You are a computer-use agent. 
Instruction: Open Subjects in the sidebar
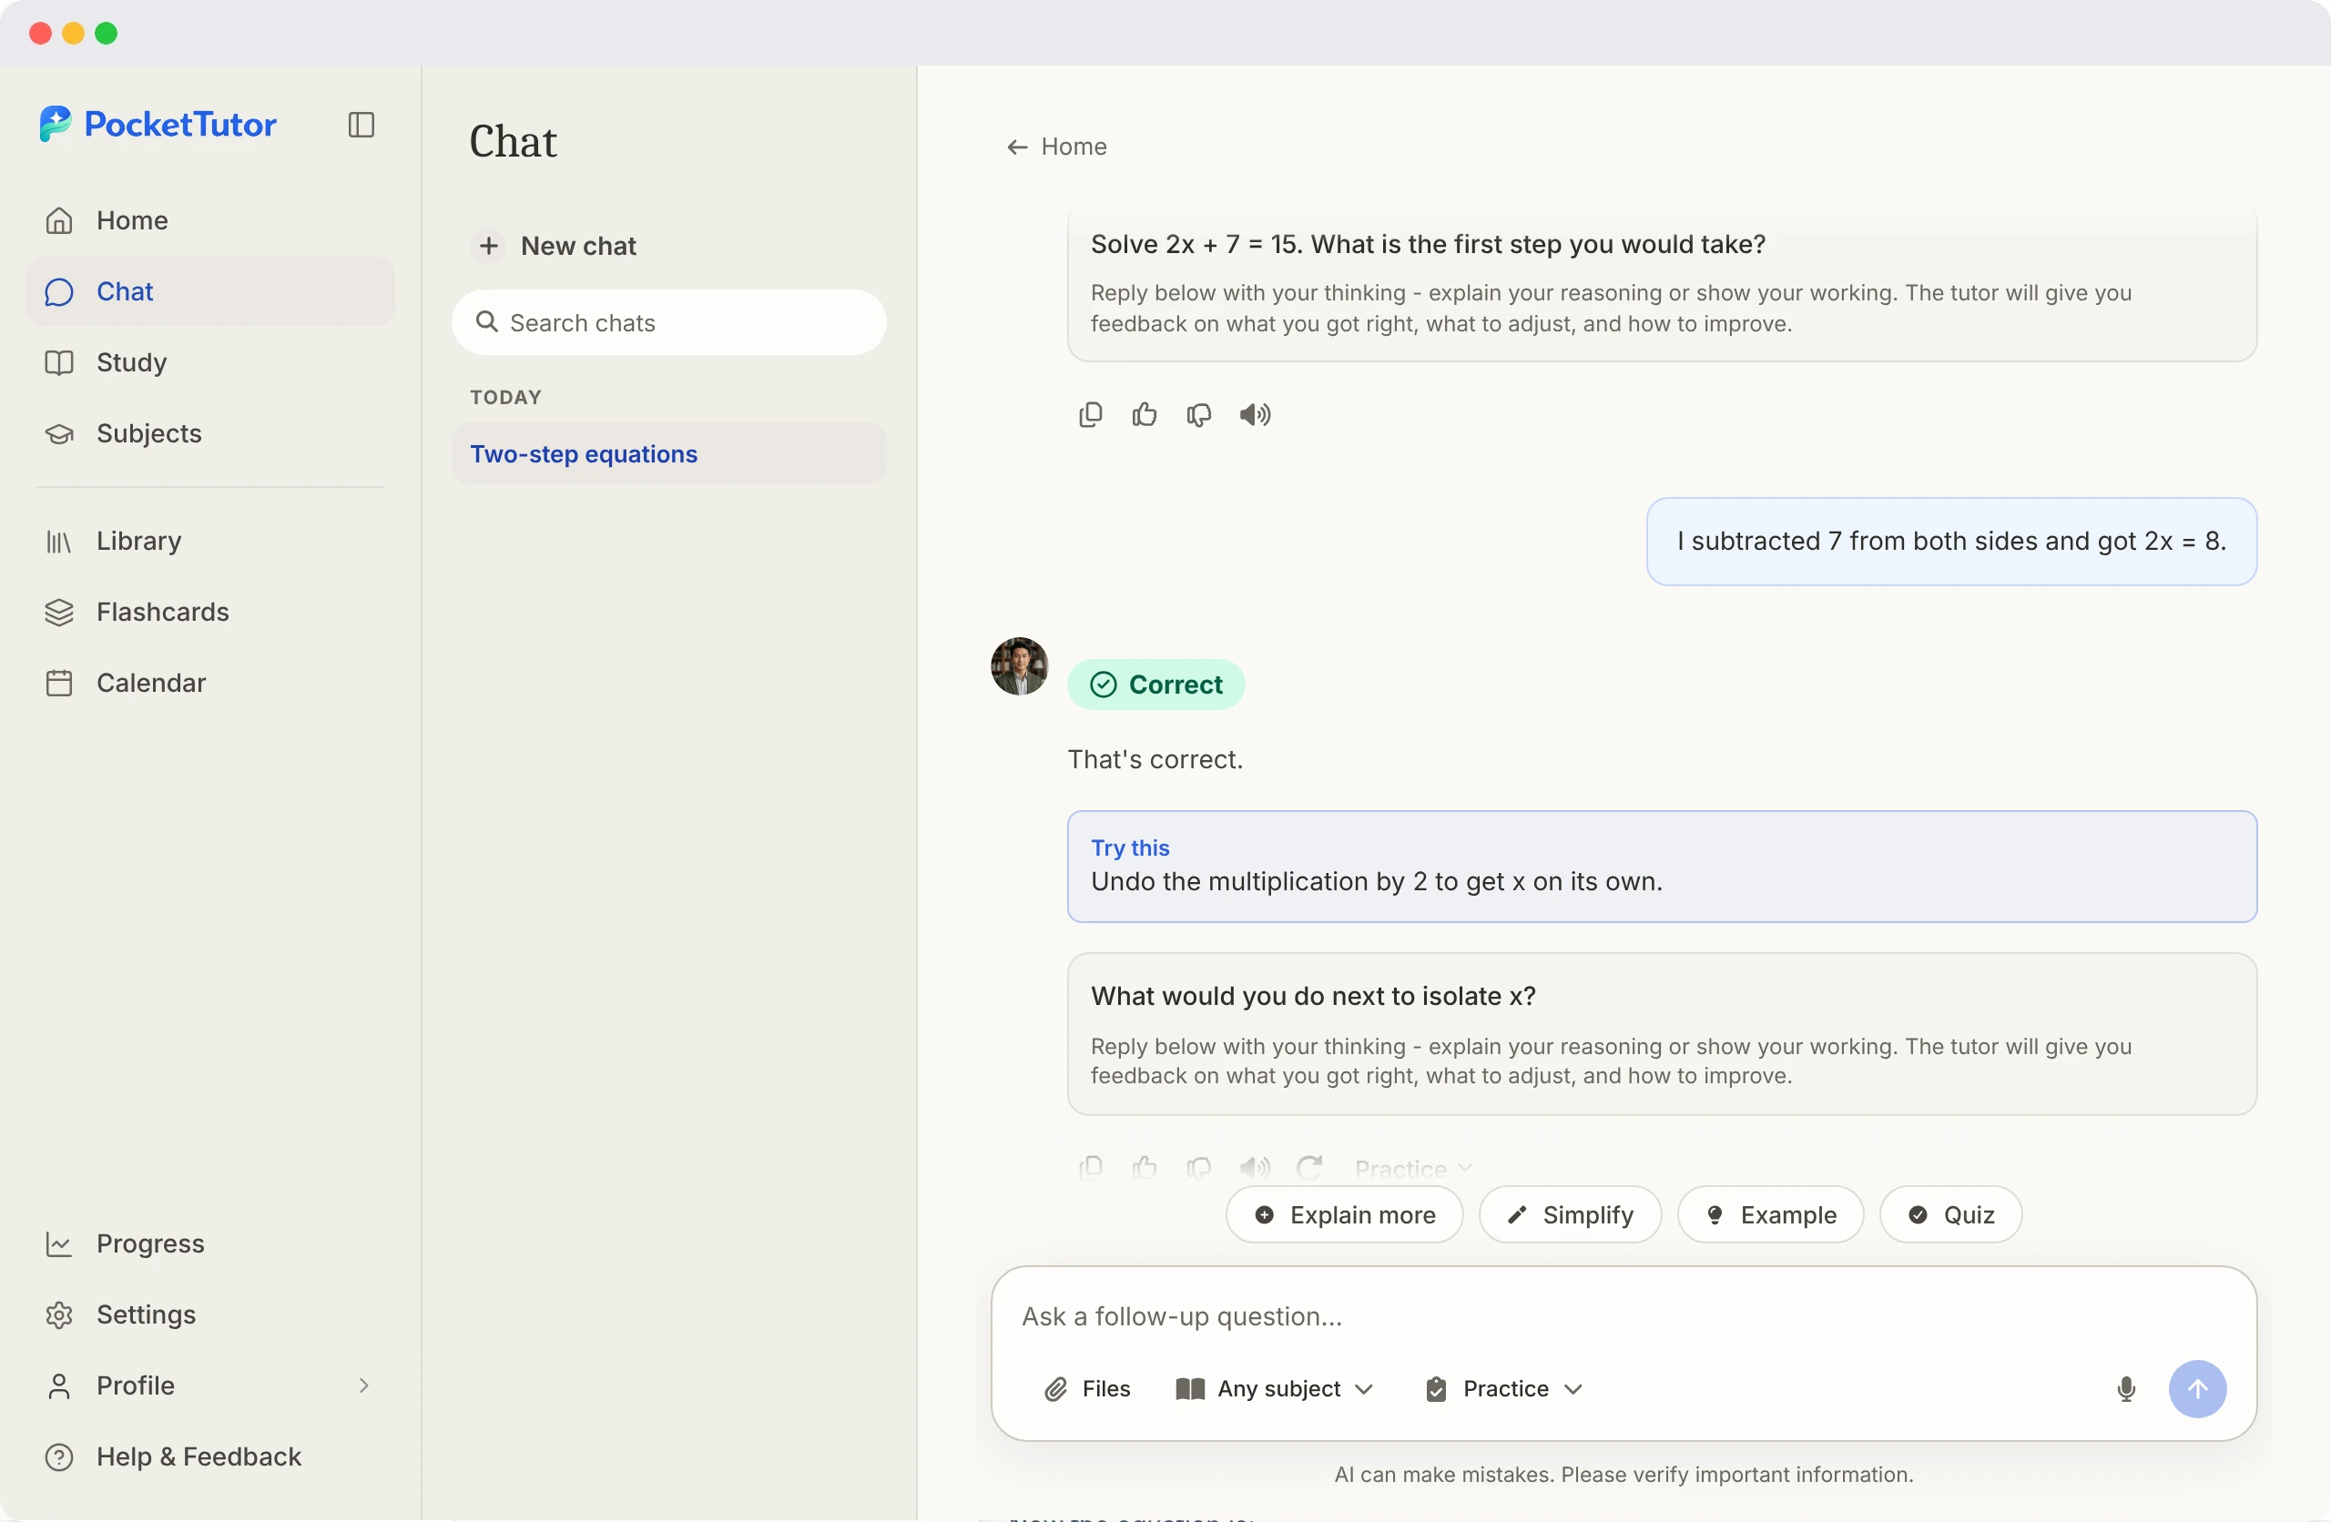209,433
